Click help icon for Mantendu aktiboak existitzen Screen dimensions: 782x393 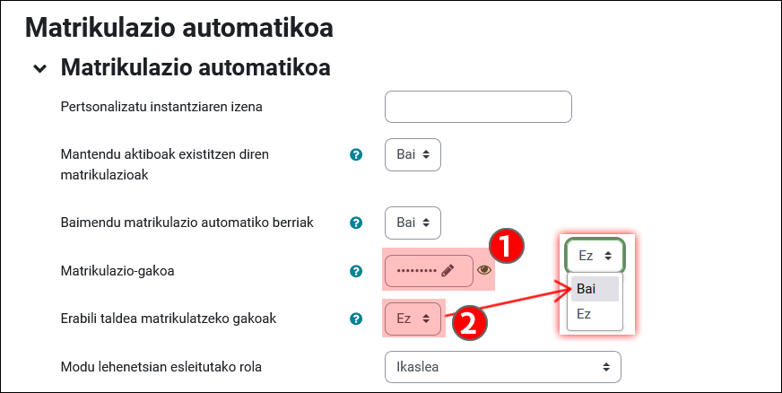[356, 155]
